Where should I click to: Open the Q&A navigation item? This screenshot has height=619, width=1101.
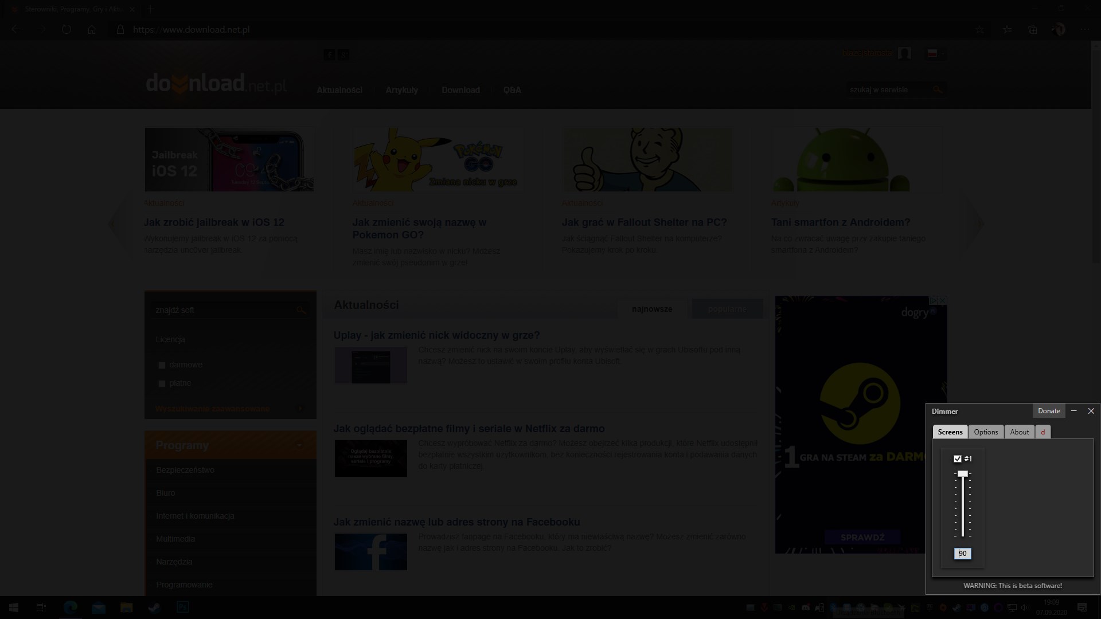point(512,90)
